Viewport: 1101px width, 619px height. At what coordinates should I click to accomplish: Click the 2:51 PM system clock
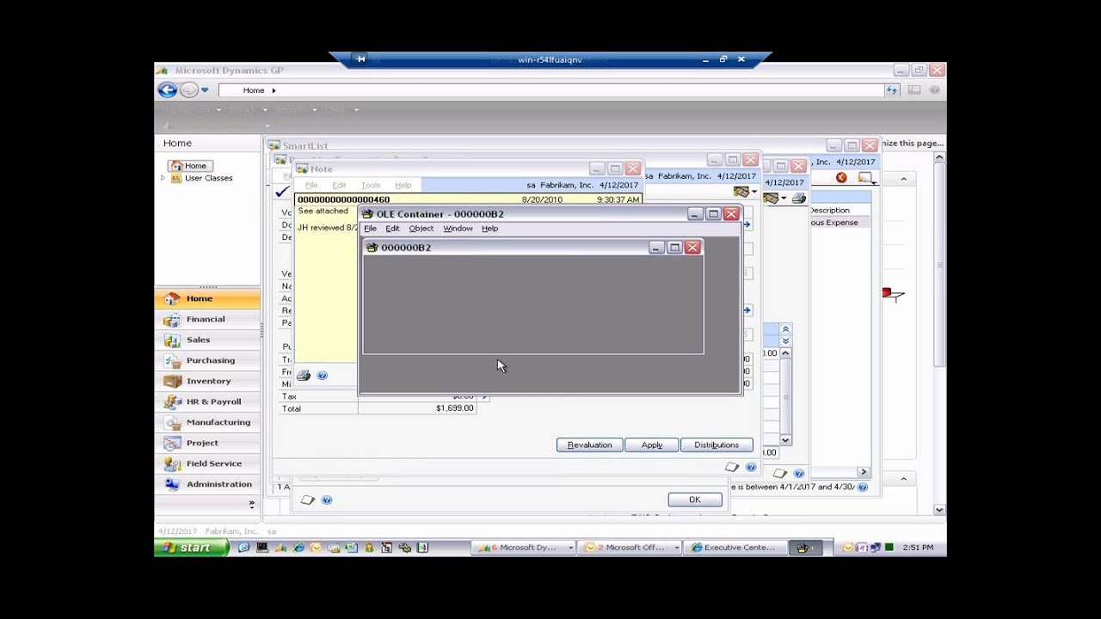click(917, 548)
